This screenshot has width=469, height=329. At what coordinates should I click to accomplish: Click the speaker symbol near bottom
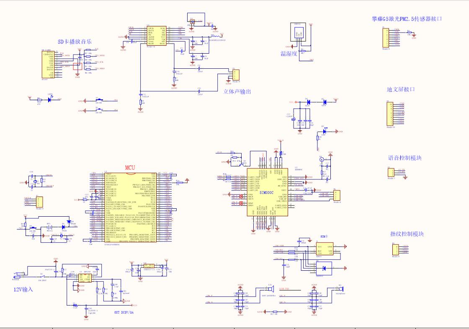tap(271, 289)
